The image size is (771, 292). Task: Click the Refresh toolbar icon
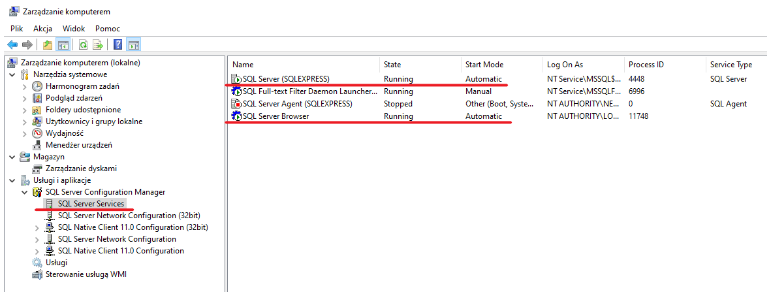click(84, 45)
